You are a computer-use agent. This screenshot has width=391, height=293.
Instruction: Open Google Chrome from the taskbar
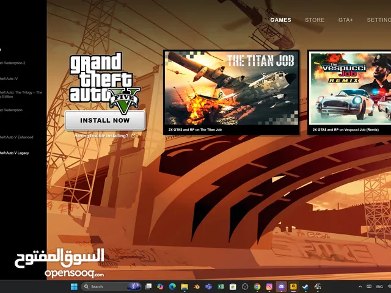257,286
